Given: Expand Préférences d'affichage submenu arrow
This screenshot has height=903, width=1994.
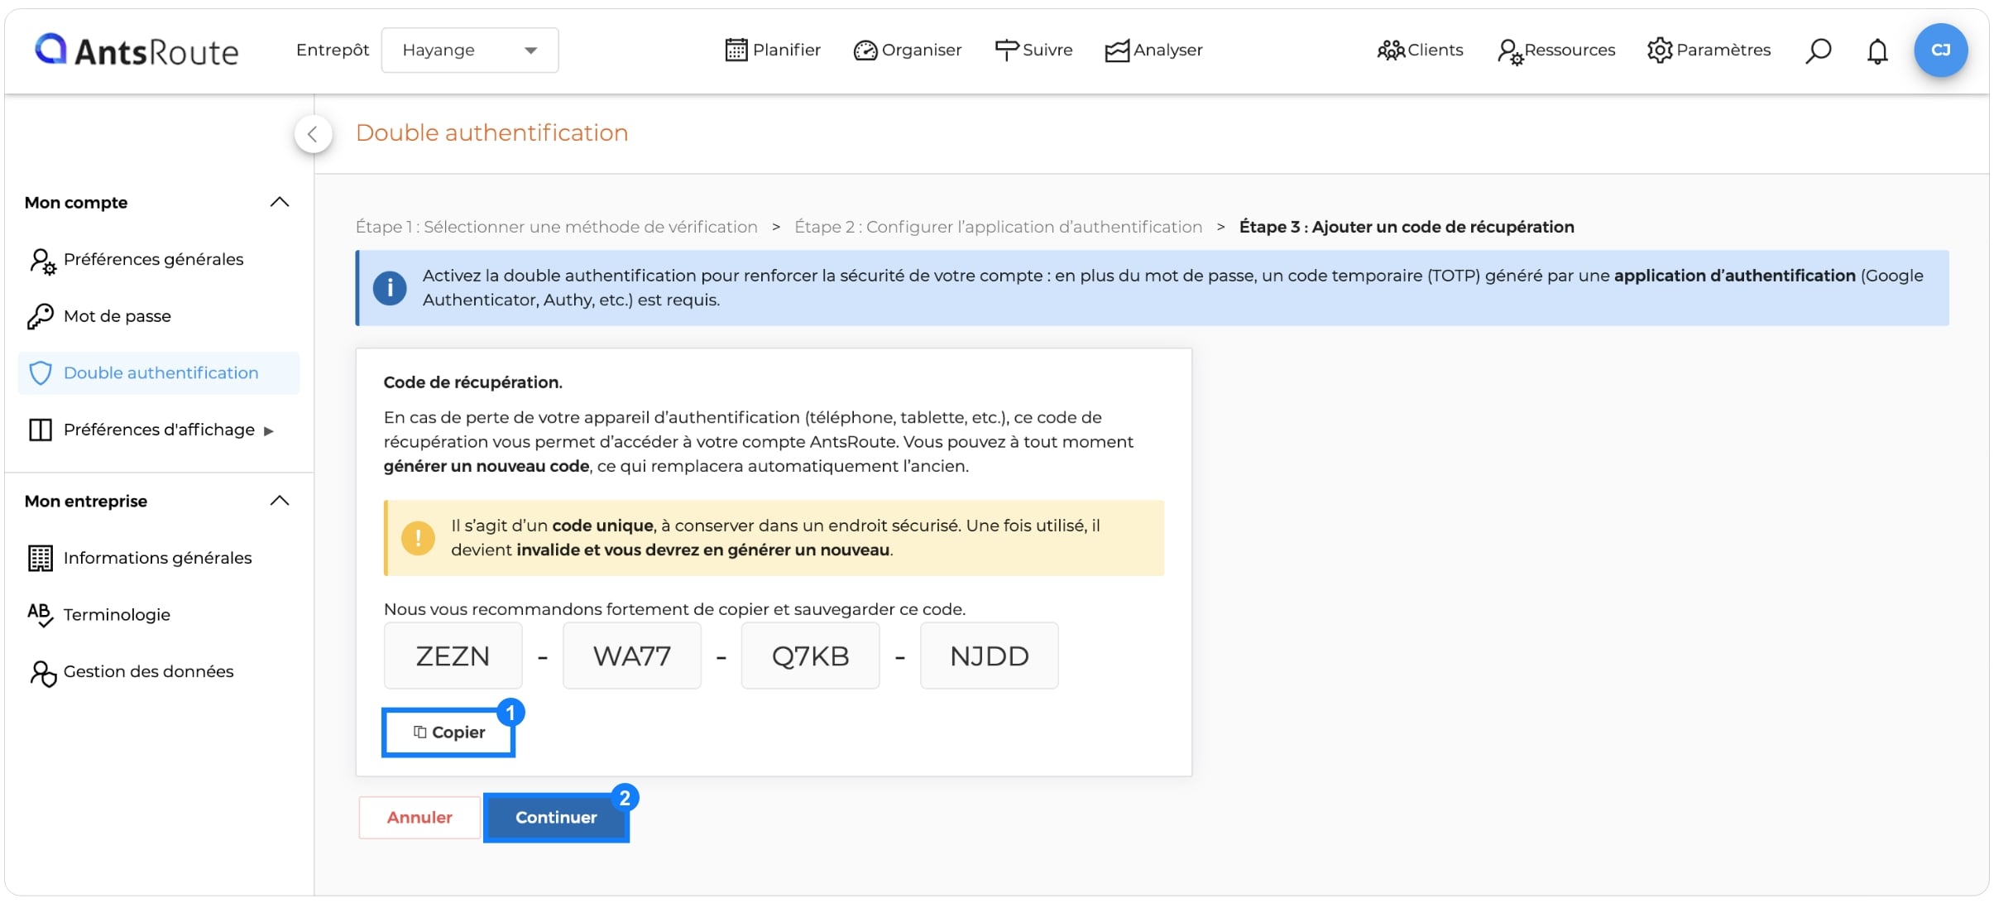Looking at the screenshot, I should coord(268,431).
